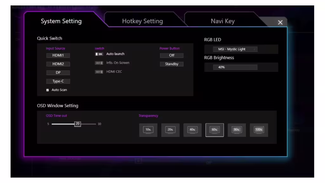Choose HDMI2 input source
This screenshot has width=325, height=183.
coord(58,64)
